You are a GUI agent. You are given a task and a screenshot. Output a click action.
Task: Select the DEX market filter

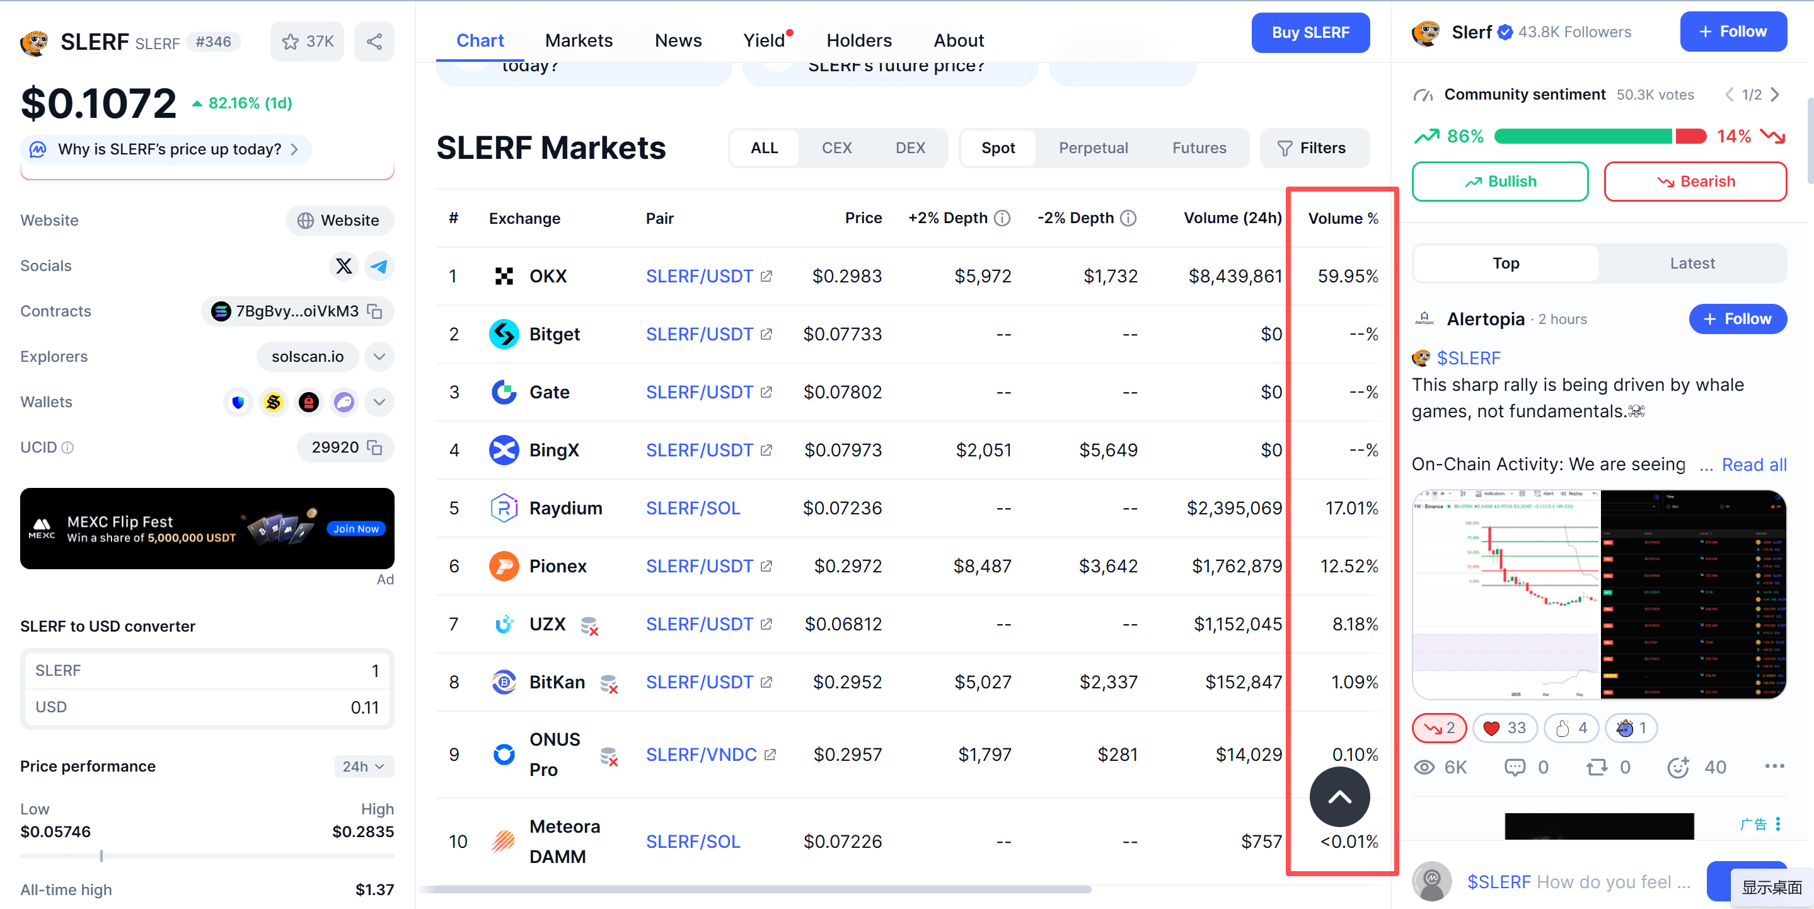910,148
